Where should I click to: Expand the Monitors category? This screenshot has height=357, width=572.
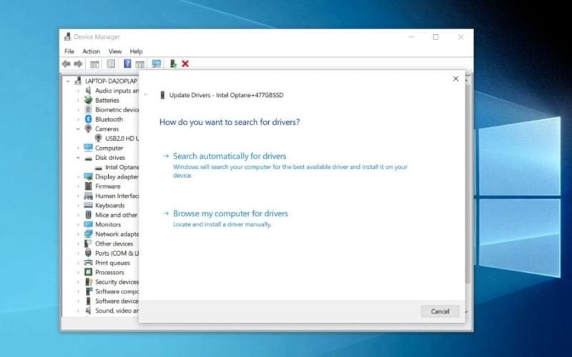click(78, 225)
